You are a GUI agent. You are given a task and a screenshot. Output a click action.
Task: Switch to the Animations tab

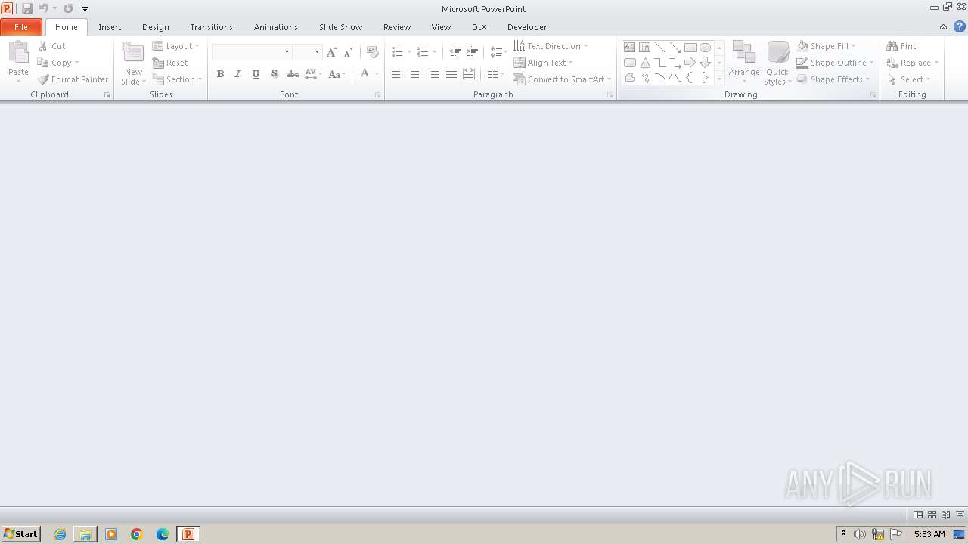(276, 27)
